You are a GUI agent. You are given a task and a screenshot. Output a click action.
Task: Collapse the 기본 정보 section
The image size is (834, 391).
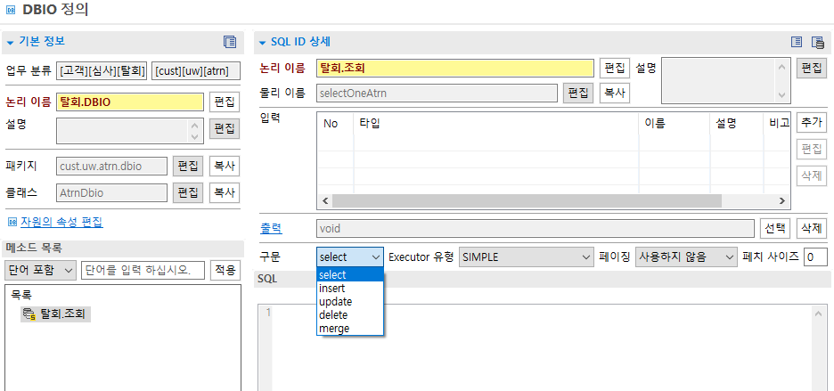[11, 42]
